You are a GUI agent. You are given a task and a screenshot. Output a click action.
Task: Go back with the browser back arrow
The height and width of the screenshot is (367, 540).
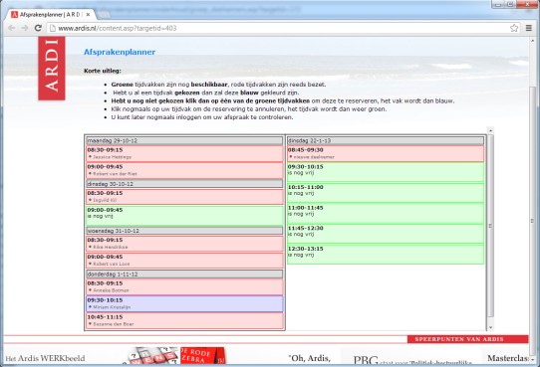click(x=11, y=28)
